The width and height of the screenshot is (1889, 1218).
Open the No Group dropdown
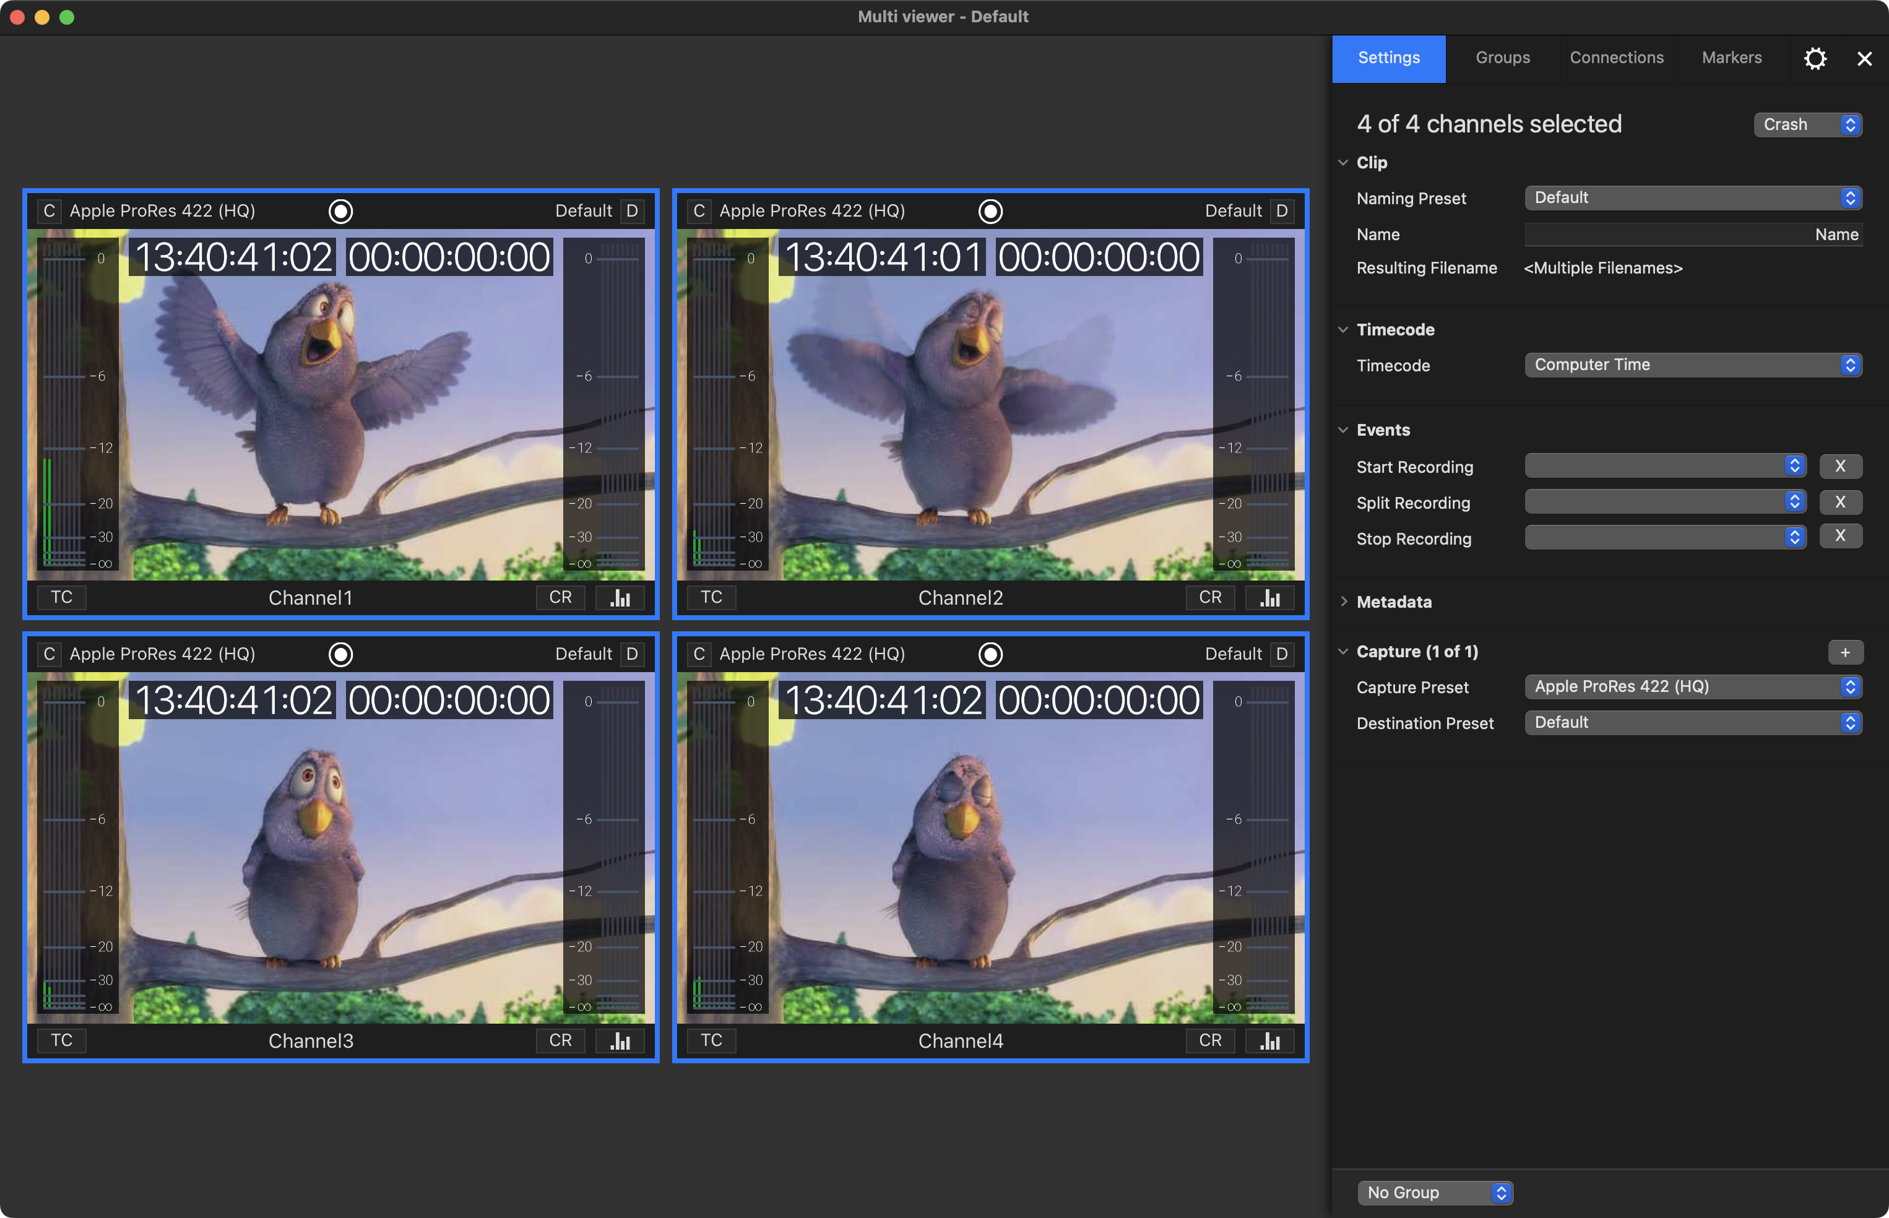point(1435,1193)
